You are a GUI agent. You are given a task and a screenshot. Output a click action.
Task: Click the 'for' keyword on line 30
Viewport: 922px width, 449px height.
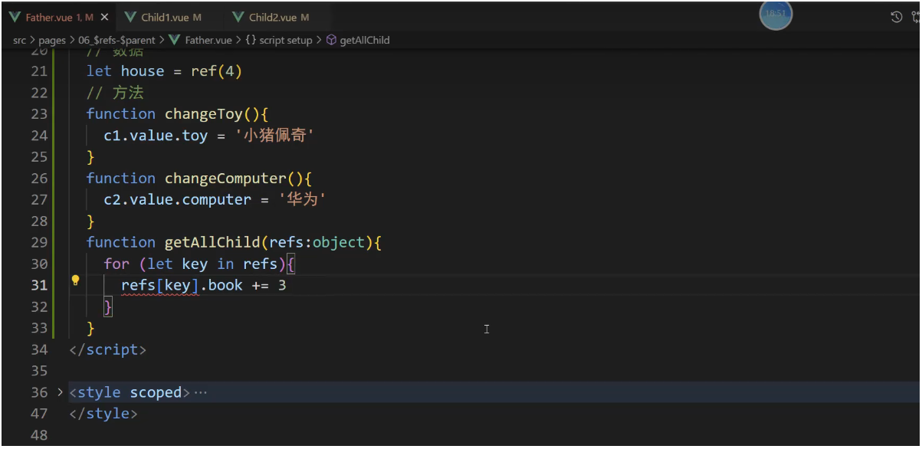[x=116, y=264]
